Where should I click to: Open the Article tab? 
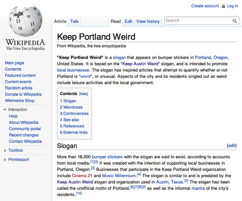coord(60,21)
